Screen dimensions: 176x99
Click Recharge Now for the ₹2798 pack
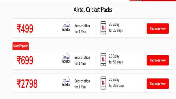click(x=158, y=84)
